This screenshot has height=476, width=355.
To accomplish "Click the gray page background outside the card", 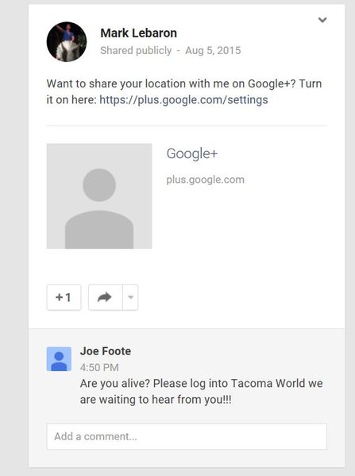I will coord(14,237).
